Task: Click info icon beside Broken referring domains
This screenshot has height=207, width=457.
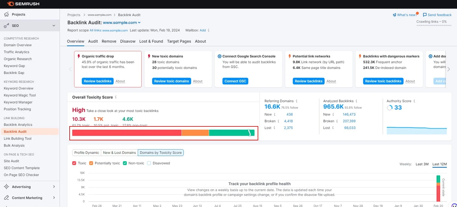Action: [x=278, y=121]
